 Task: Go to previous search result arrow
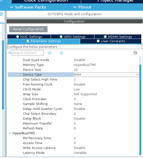[50, 53]
